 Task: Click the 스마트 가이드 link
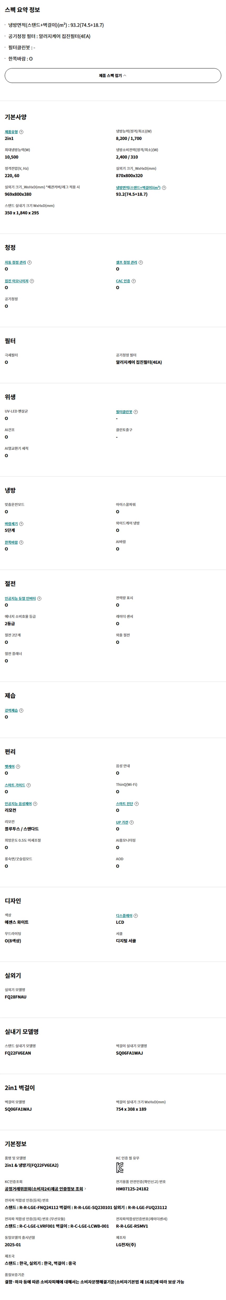coord(15,785)
